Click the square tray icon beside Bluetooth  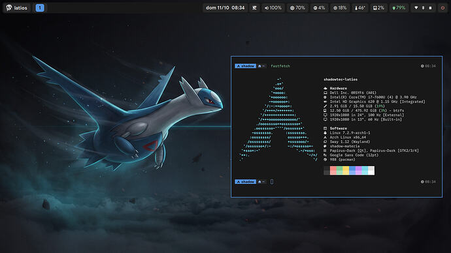coord(430,8)
